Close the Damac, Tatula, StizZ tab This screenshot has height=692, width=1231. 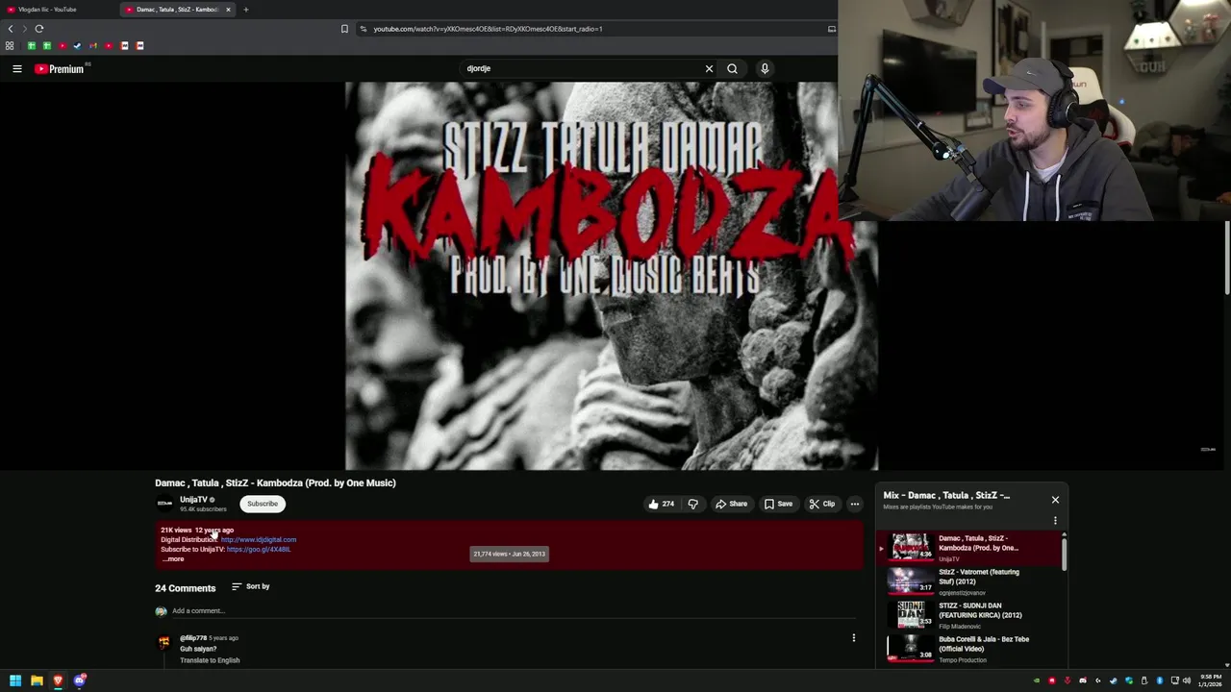click(x=228, y=10)
